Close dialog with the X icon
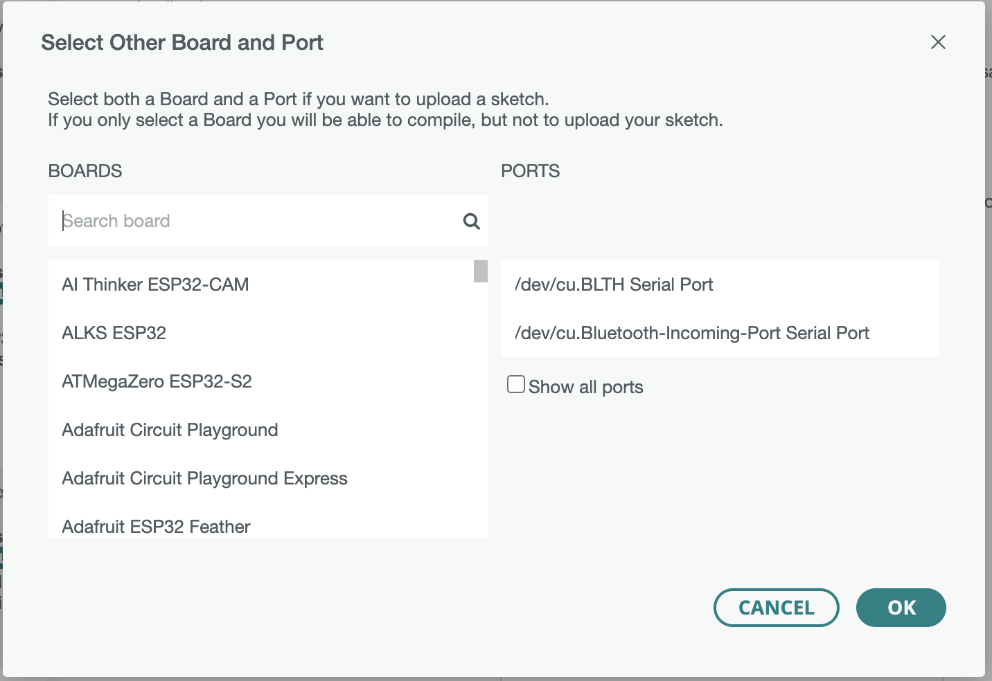This screenshot has width=992, height=681. [x=938, y=42]
